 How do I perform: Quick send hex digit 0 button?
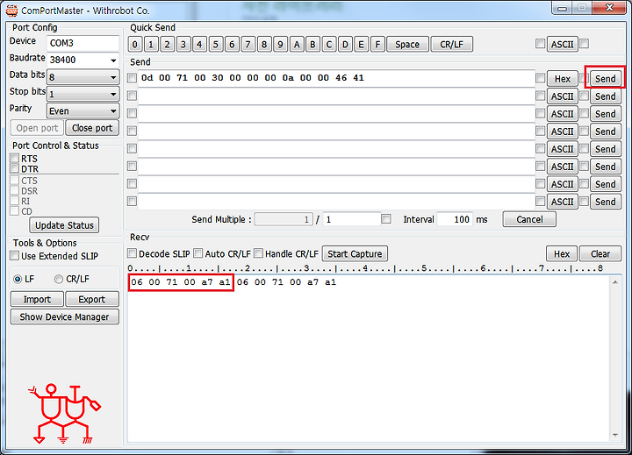click(135, 45)
